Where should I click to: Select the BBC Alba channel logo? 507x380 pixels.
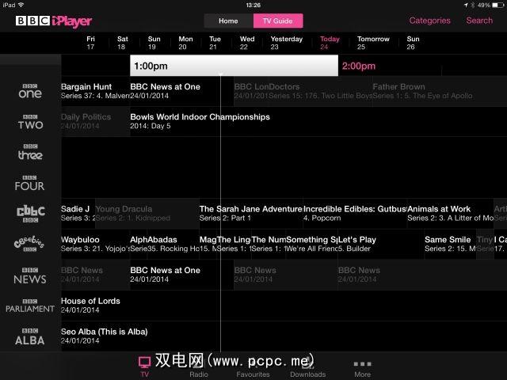[30, 336]
